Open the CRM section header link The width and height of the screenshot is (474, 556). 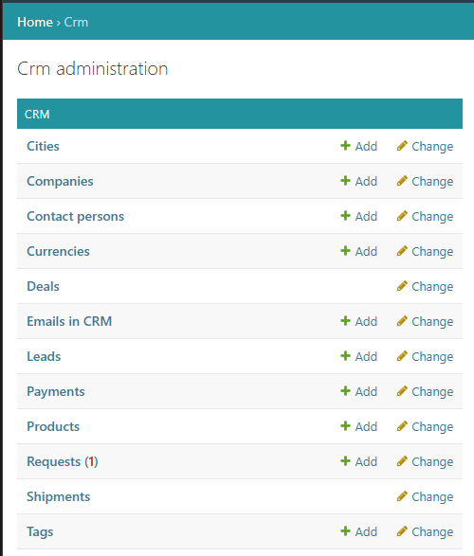(37, 115)
